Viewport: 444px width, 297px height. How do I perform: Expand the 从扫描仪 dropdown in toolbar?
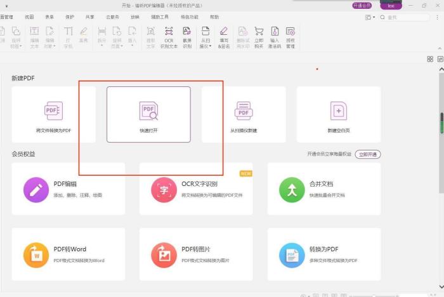pyautogui.click(x=205, y=46)
